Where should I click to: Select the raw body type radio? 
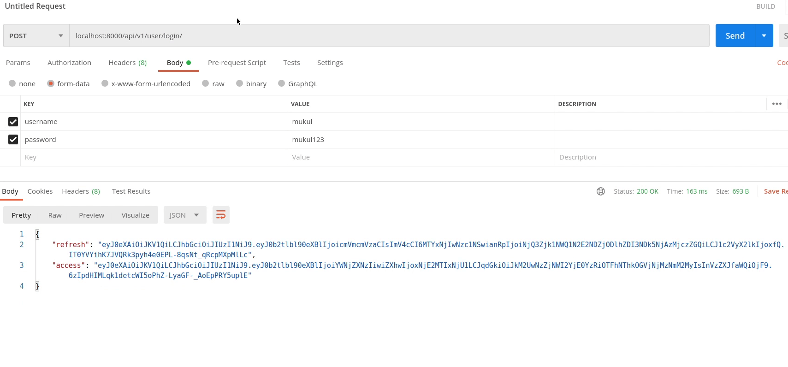pos(206,83)
